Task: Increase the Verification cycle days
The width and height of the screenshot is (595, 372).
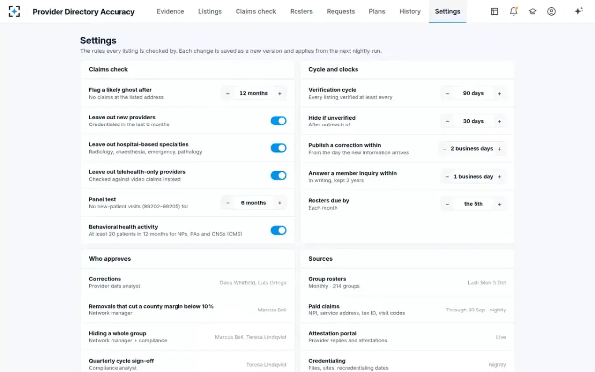Action: (499, 93)
